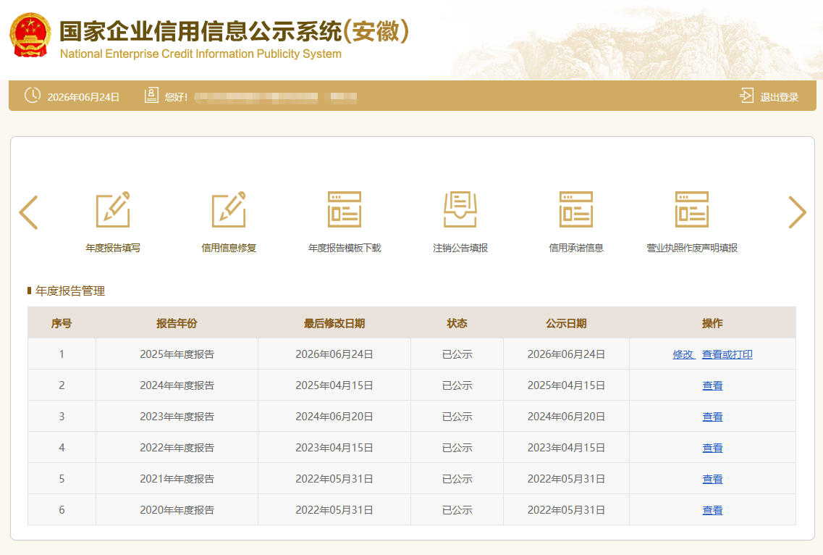Screen dimensions: 823x555
Task: Click the clock icon beside the date
Action: (x=33, y=95)
